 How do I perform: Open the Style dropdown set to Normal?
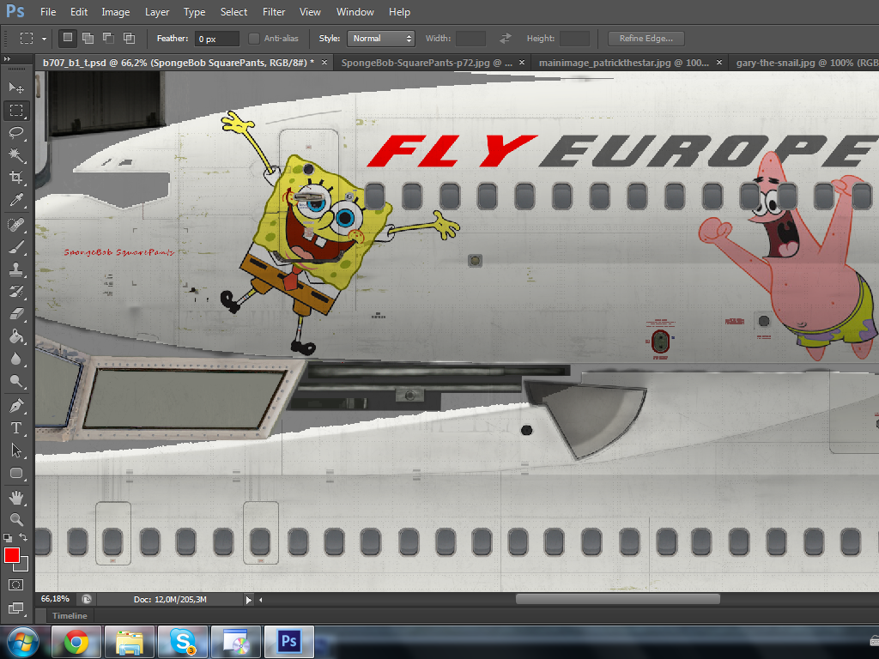[x=381, y=39]
